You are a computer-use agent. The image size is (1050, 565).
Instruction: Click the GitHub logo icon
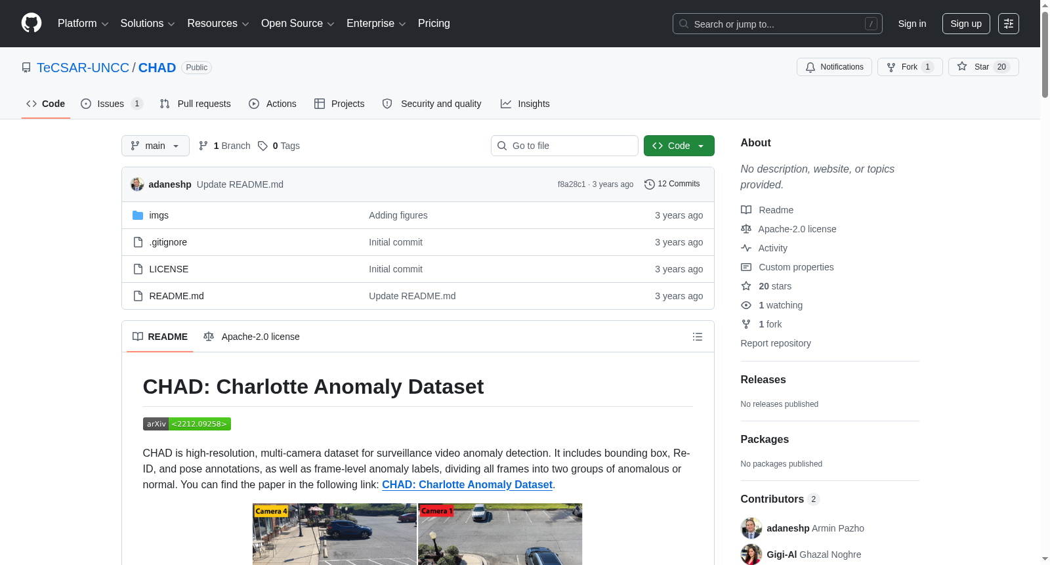31,24
